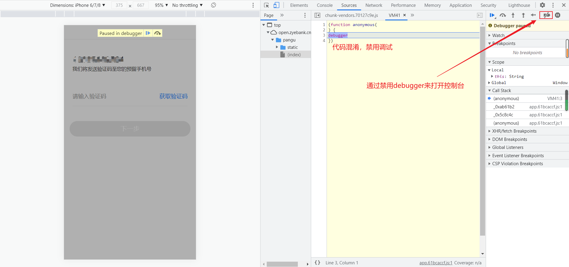Hide the file navigator sidebar

317,15
